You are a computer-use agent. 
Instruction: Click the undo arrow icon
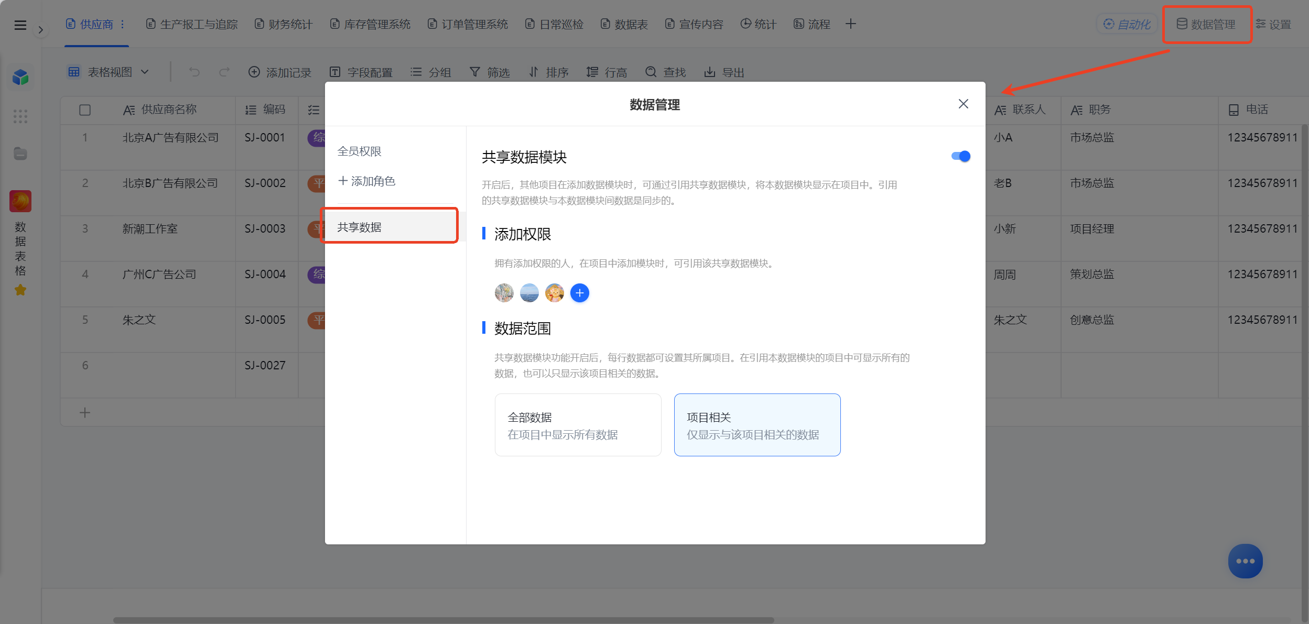[x=194, y=72]
